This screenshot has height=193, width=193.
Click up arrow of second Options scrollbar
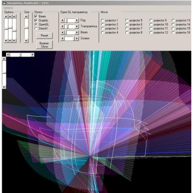click(x=10, y=16)
